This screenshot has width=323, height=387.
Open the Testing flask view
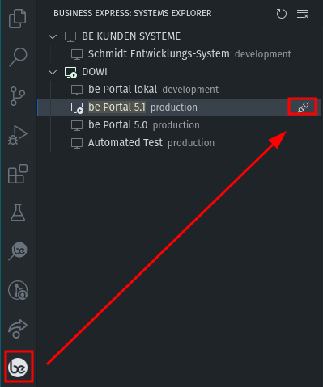(18, 212)
